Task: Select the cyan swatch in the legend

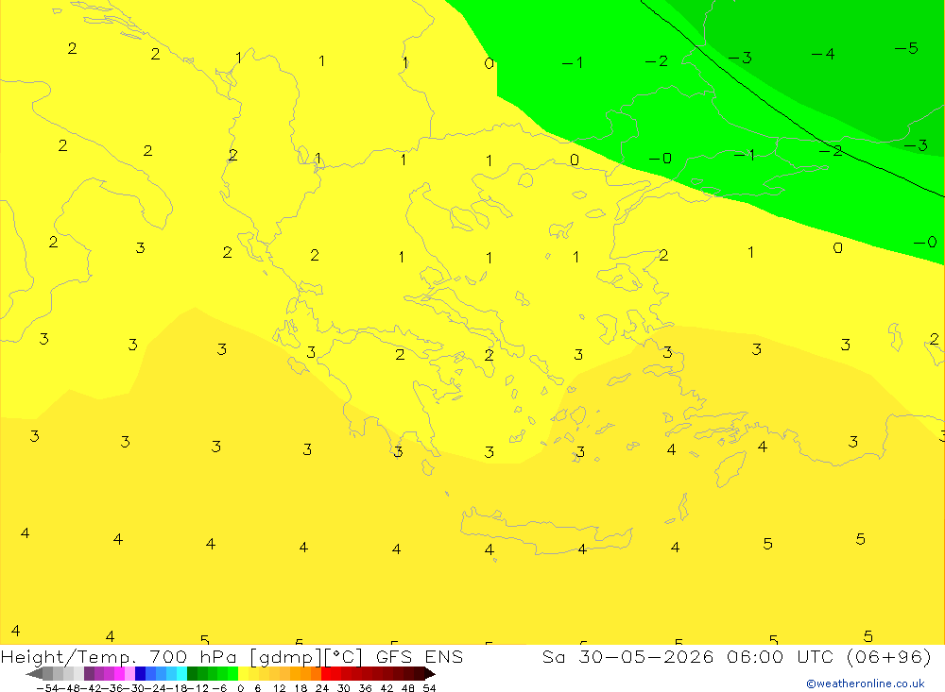Action: (181, 674)
